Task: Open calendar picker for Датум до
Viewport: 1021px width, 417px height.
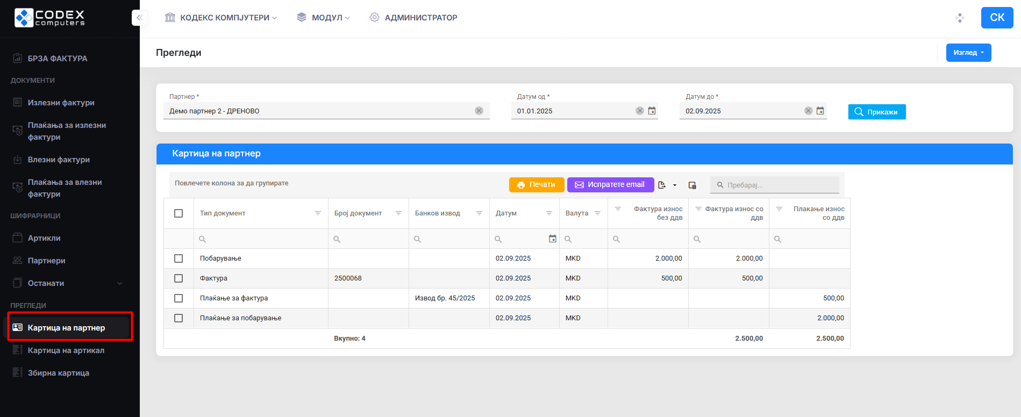Action: (x=820, y=111)
